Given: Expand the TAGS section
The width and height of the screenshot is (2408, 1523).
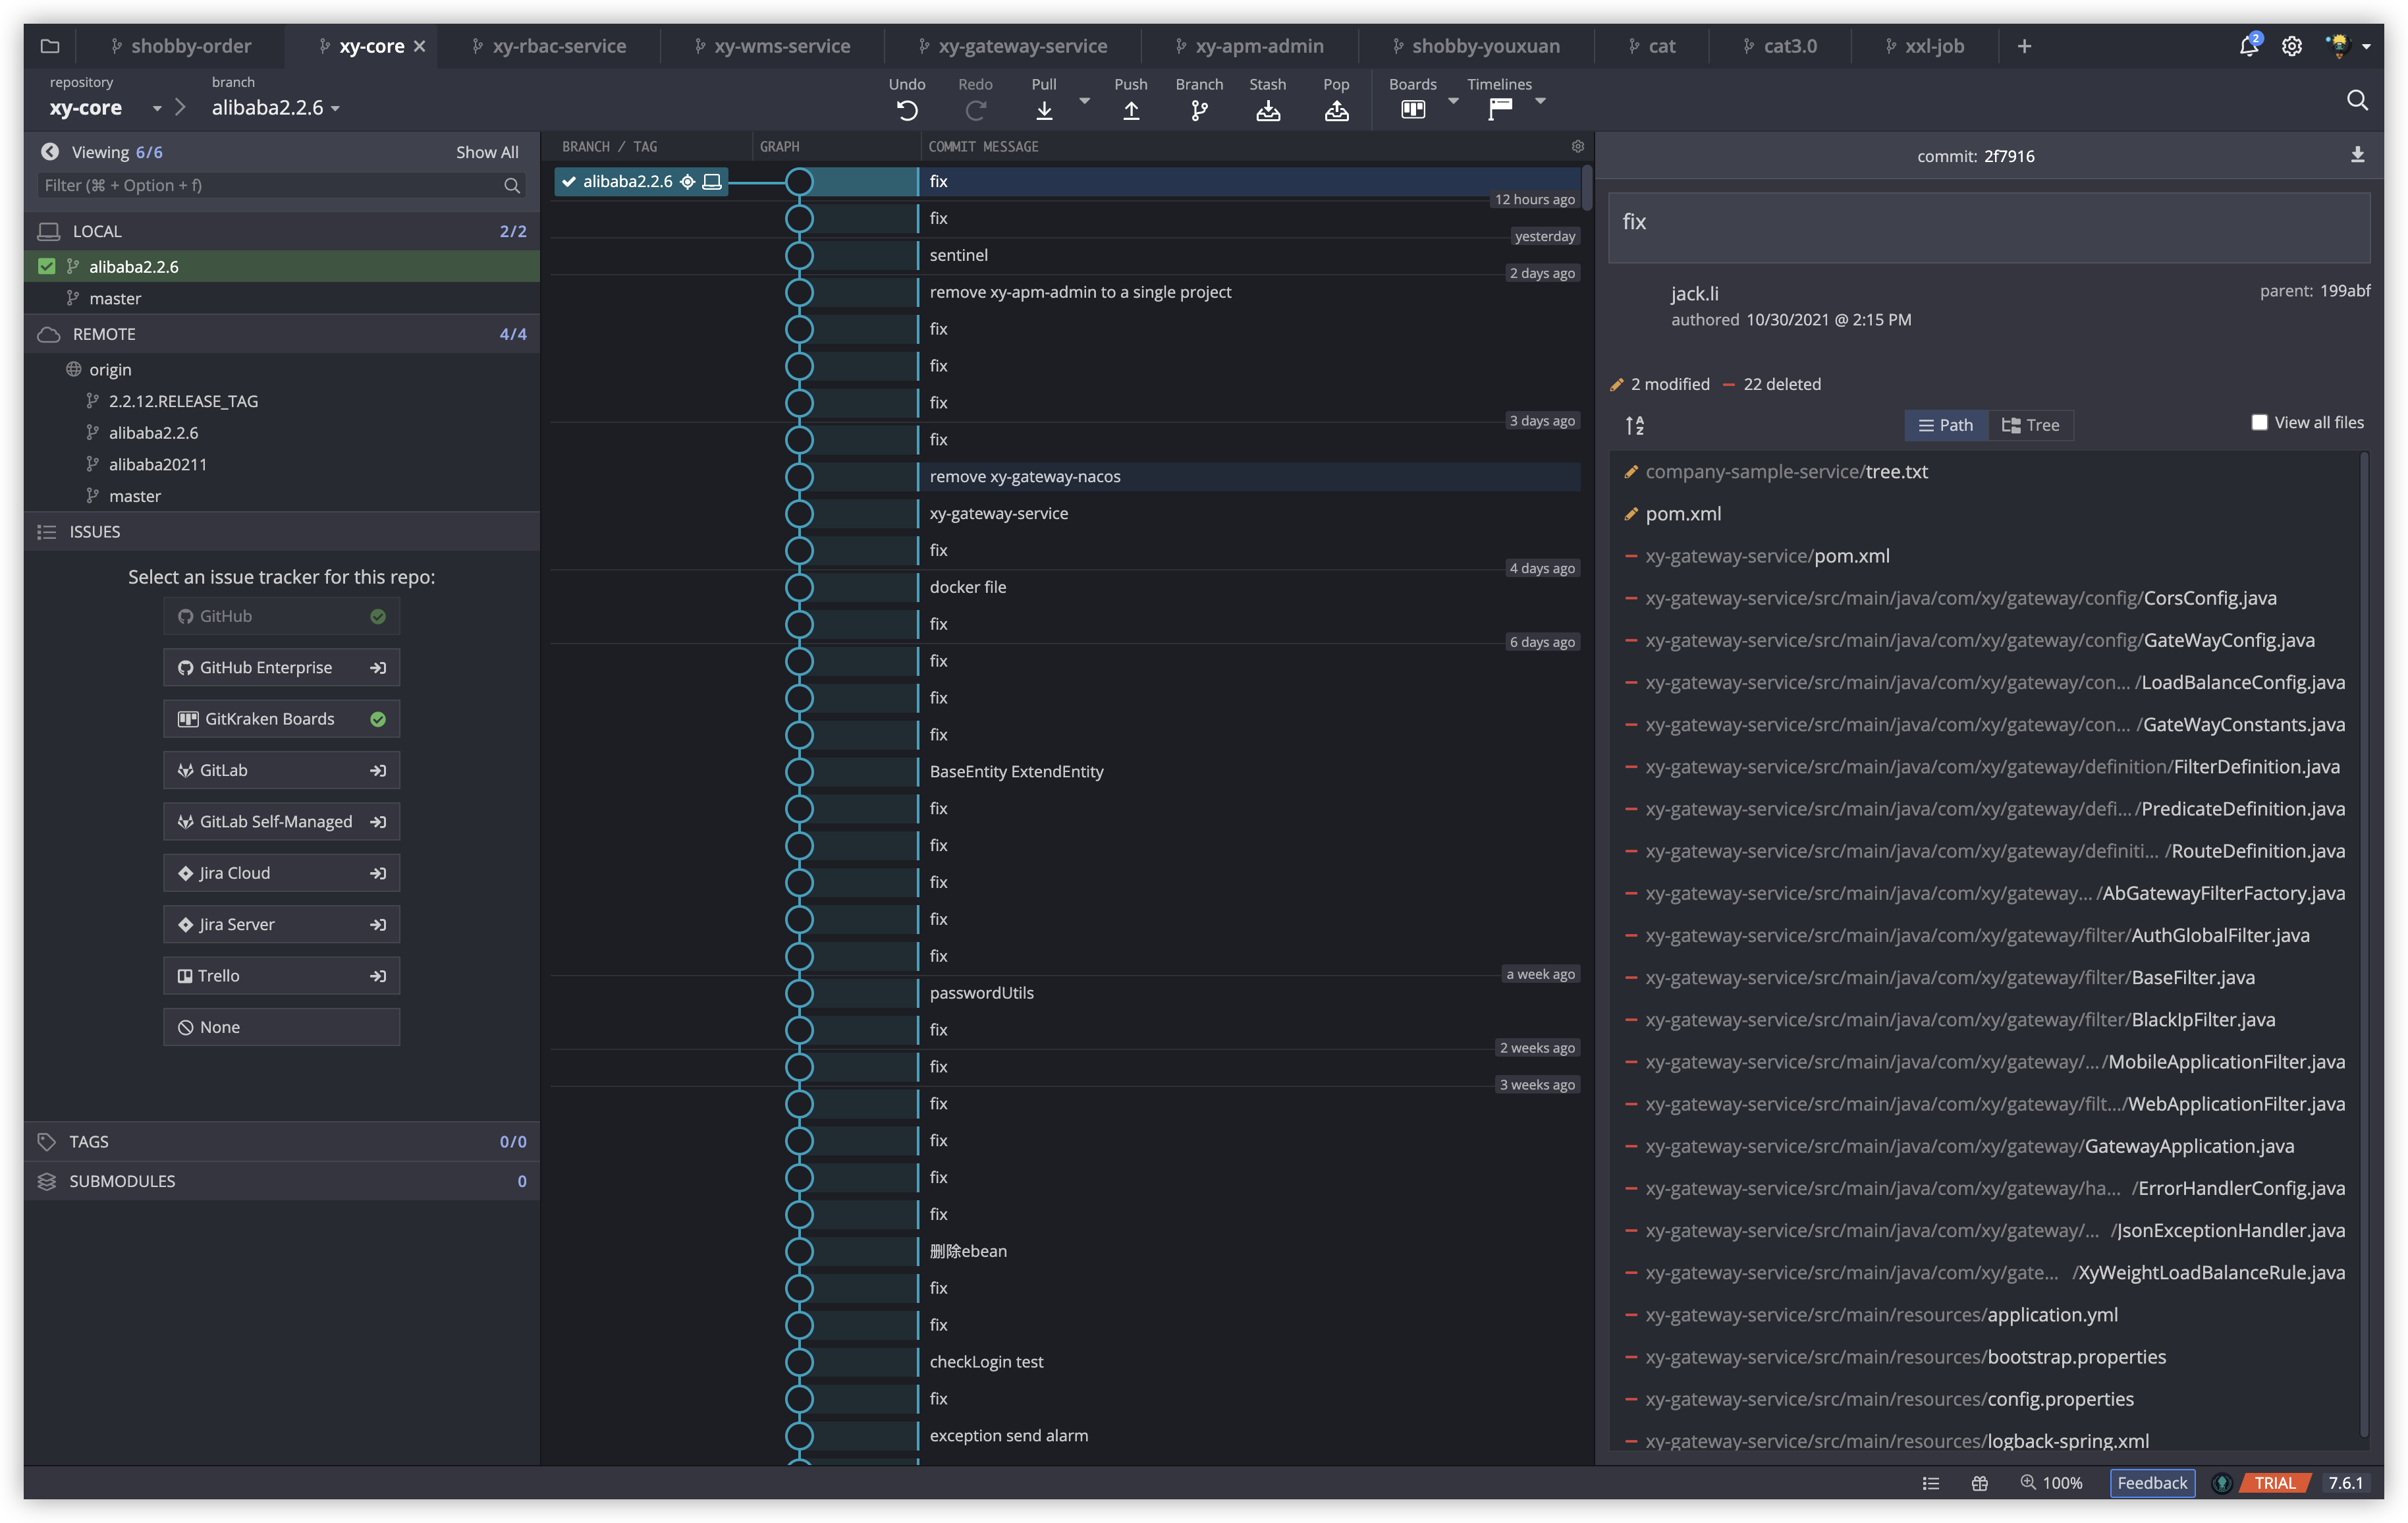Looking at the screenshot, I should pos(281,1141).
